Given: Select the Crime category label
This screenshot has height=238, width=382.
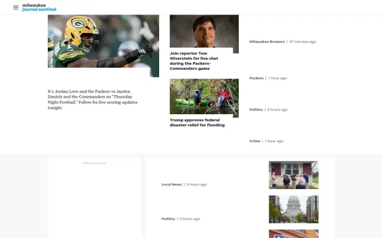Looking at the screenshot, I should 255,141.
